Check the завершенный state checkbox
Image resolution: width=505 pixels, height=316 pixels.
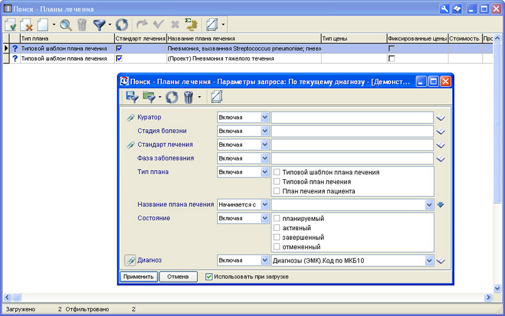[276, 237]
